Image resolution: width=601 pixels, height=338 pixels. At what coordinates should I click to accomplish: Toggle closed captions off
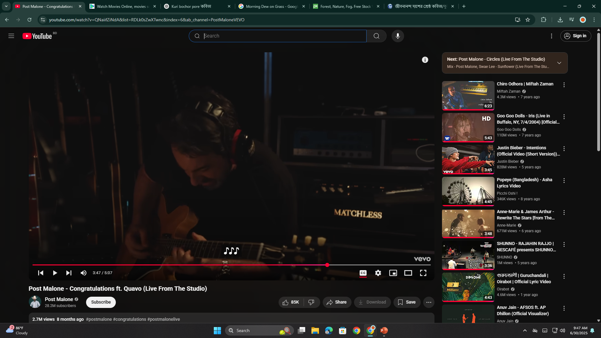click(363, 273)
